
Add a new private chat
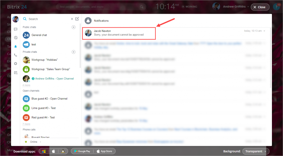pos(74,52)
